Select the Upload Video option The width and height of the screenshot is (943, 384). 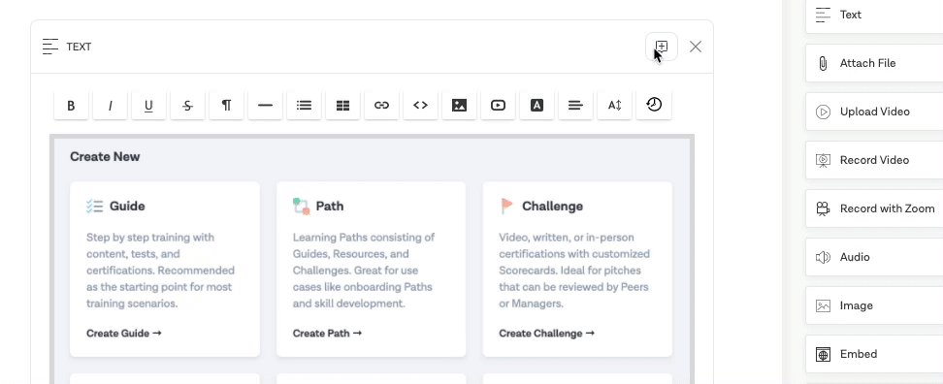(x=874, y=112)
